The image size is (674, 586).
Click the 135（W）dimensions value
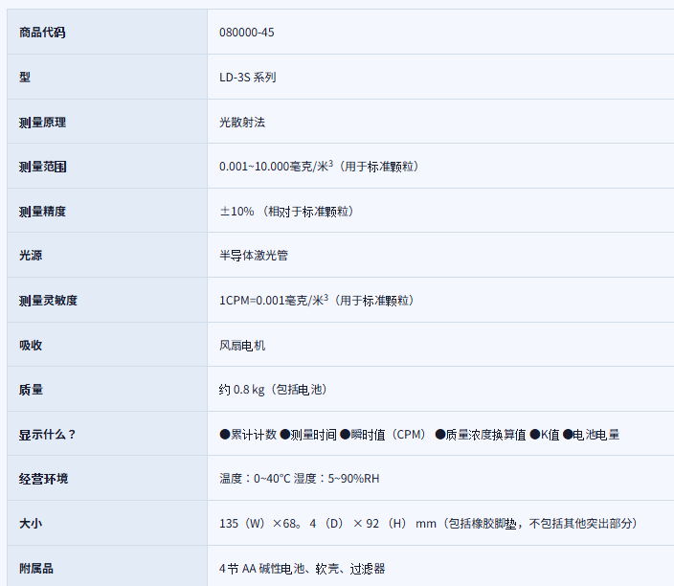pyautogui.click(x=244, y=524)
